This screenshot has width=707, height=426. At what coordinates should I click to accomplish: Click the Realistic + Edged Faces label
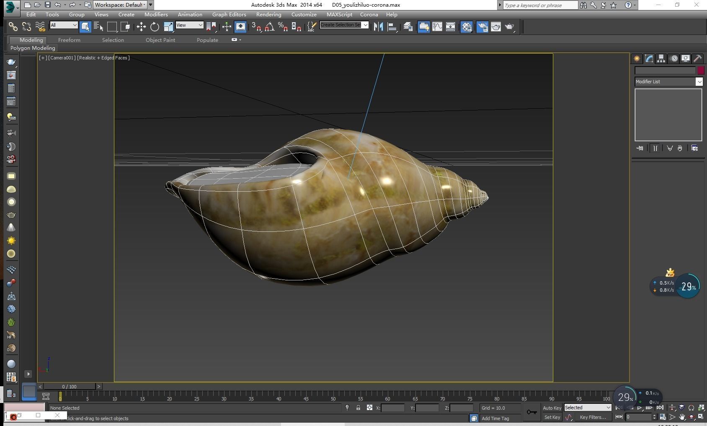click(x=103, y=58)
